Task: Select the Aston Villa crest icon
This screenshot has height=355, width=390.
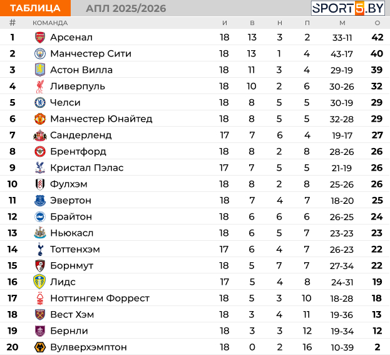Action: (x=40, y=70)
